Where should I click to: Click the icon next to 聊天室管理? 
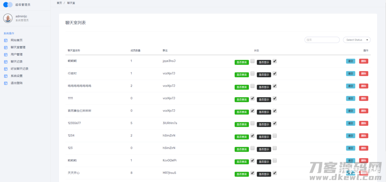pos(6,47)
